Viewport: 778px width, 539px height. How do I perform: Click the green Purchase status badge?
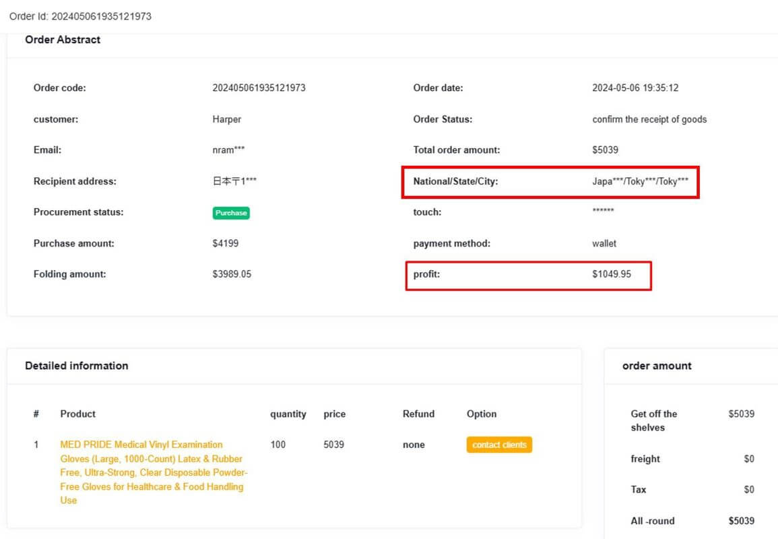point(231,213)
